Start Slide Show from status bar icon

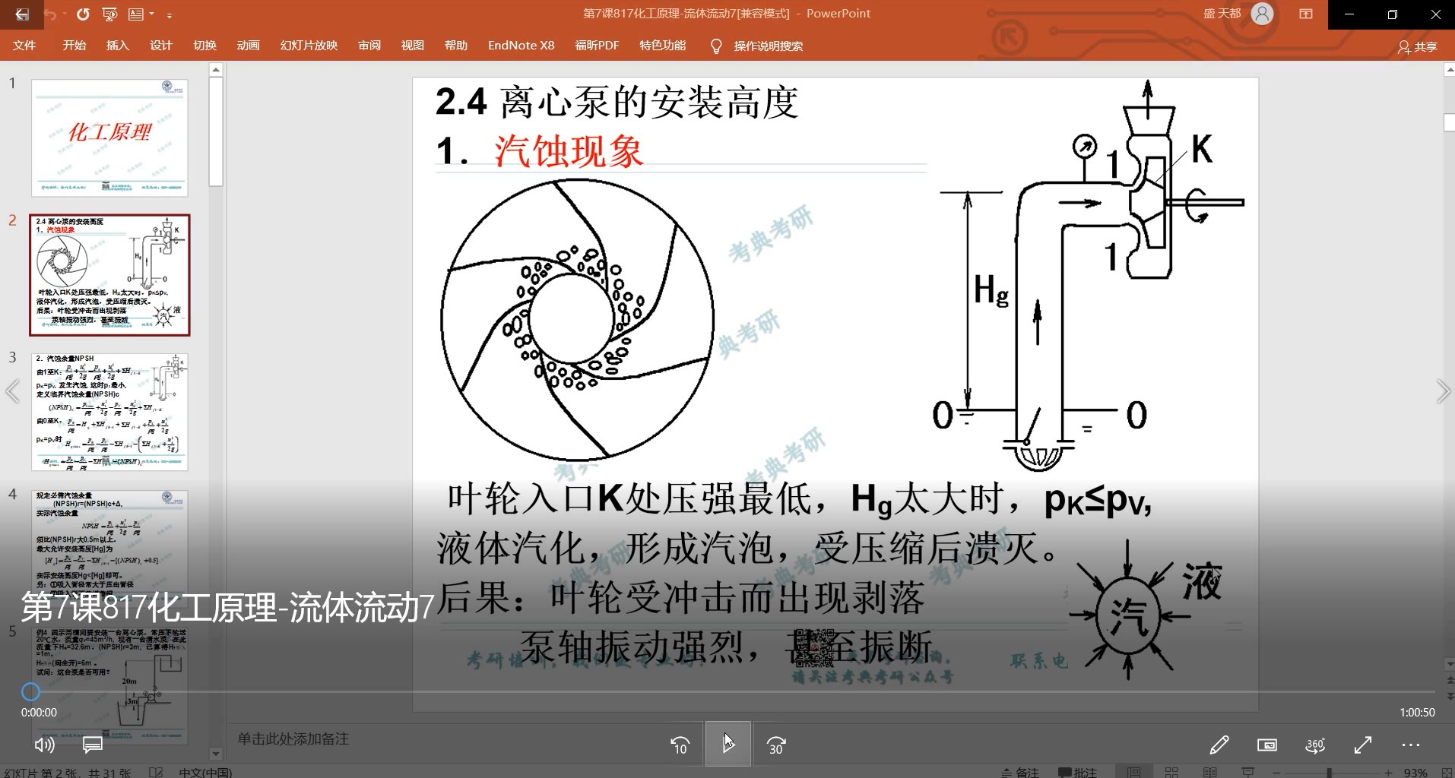[1247, 772]
